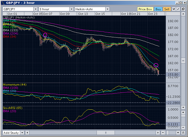
Task: Click the Oct 05 date header
Action: point(38,14)
